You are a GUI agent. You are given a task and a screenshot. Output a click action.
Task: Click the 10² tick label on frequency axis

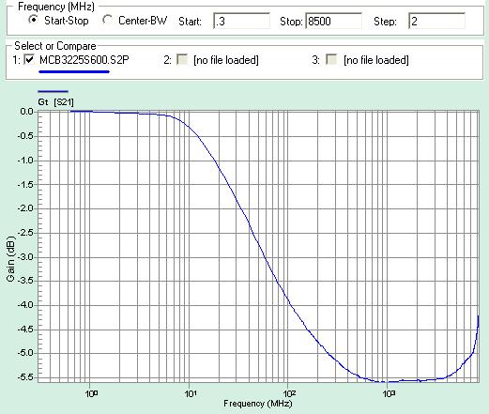[288, 393]
